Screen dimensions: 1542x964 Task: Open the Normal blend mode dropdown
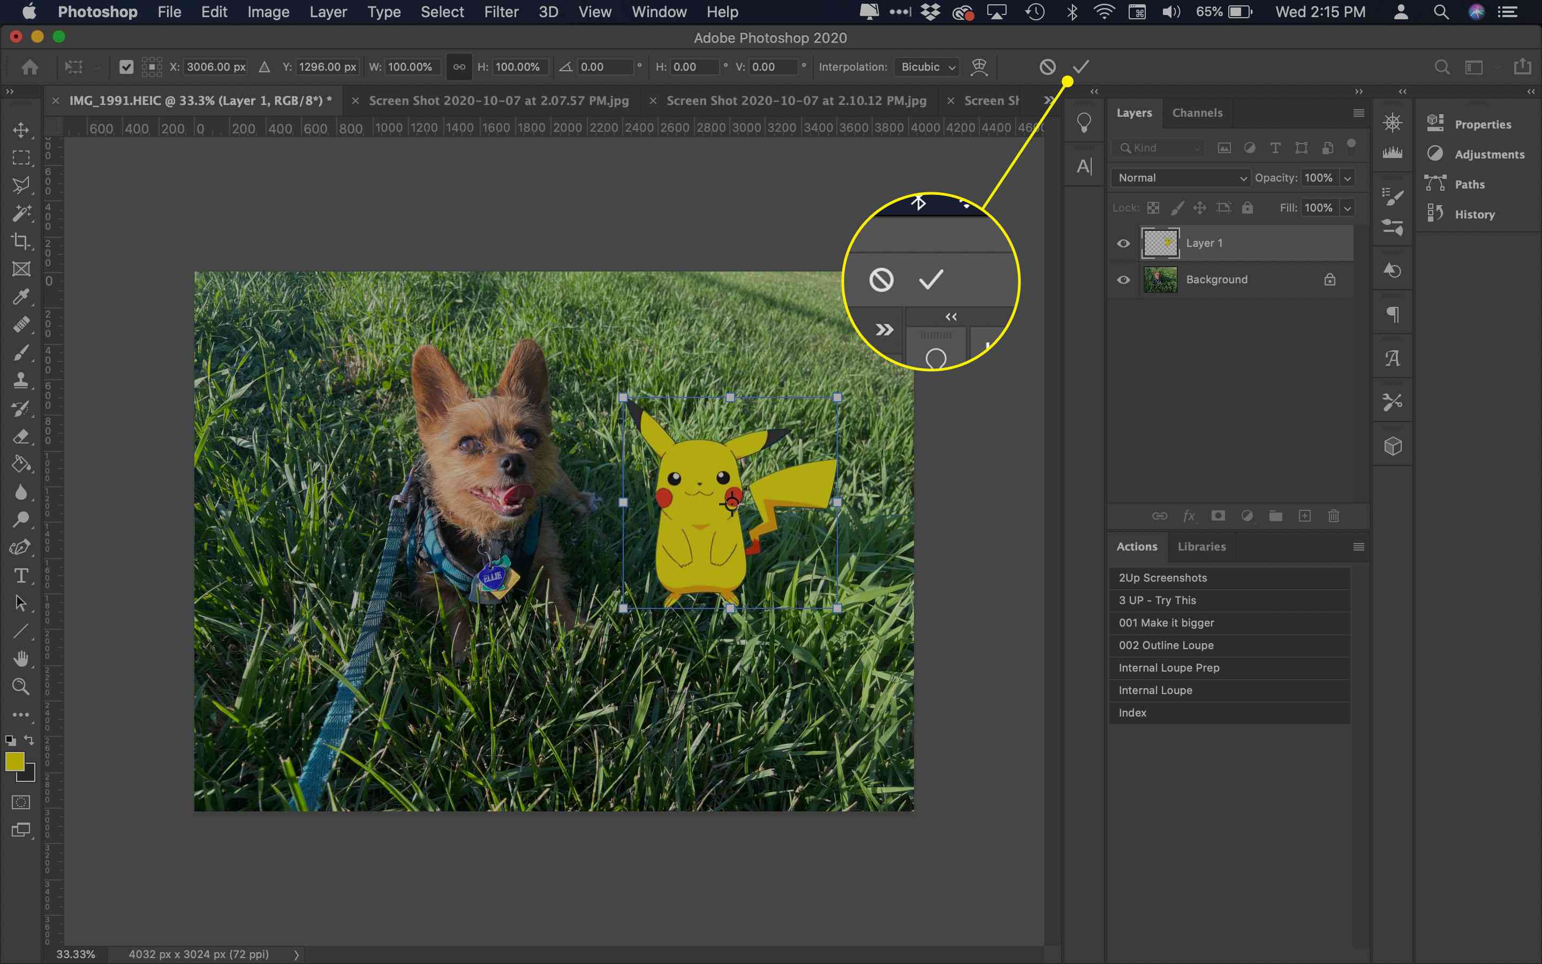[x=1181, y=178]
